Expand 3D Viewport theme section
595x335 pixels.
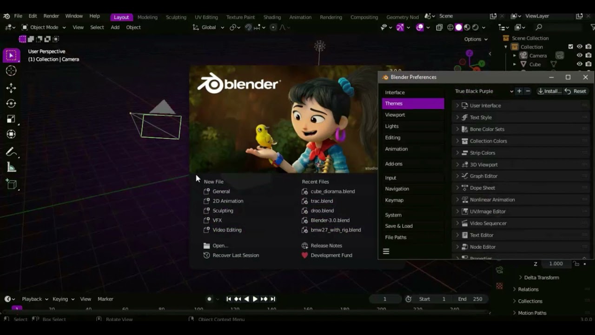pos(521,165)
